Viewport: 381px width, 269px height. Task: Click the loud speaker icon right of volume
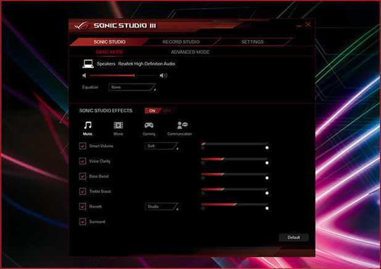[163, 76]
